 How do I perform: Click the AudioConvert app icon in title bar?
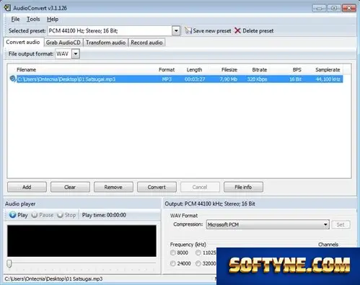click(7, 8)
